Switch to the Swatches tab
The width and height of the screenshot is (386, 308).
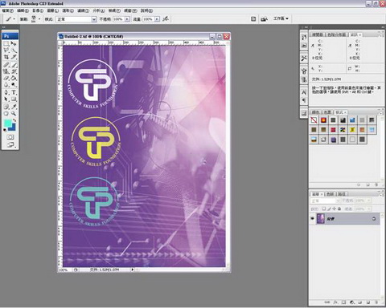click(327, 112)
